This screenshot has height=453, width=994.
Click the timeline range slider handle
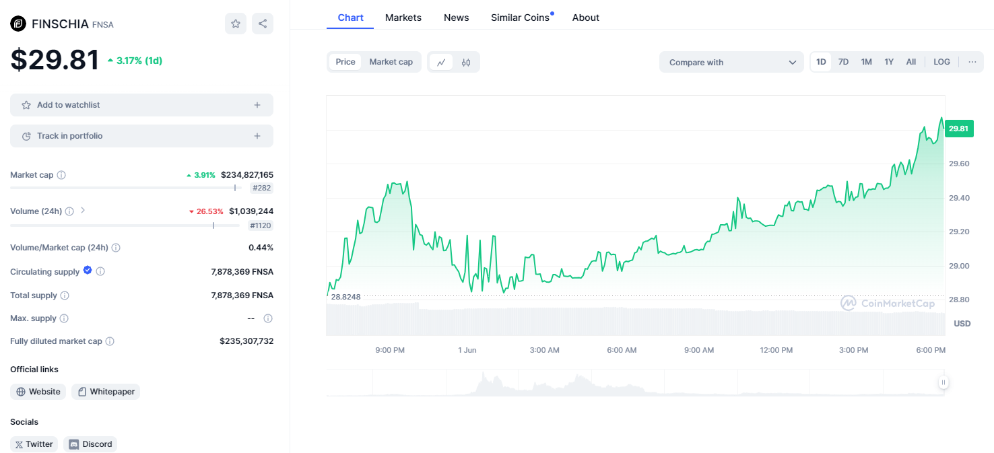(943, 382)
